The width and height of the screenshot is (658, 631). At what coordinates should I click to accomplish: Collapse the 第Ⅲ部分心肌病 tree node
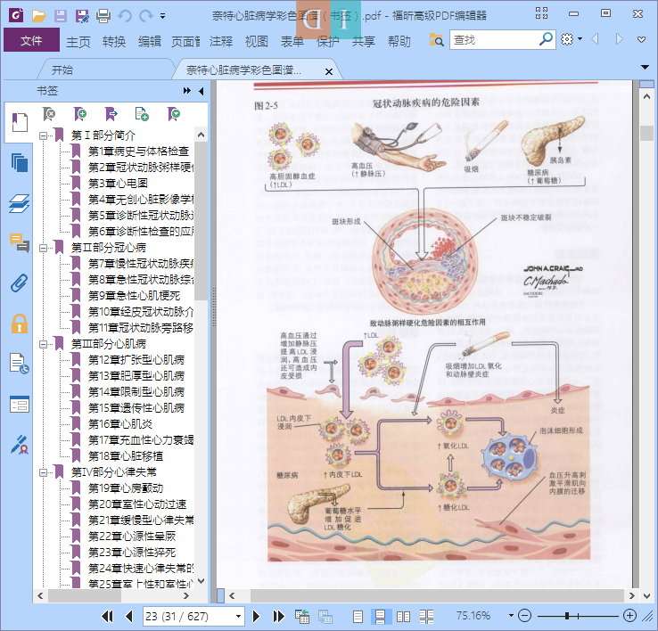[x=43, y=344]
